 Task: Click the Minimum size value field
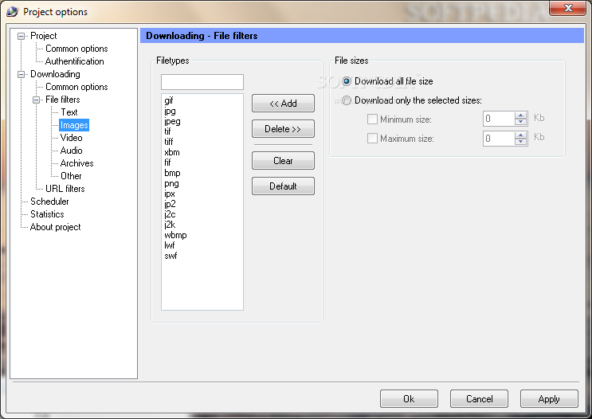pos(499,119)
